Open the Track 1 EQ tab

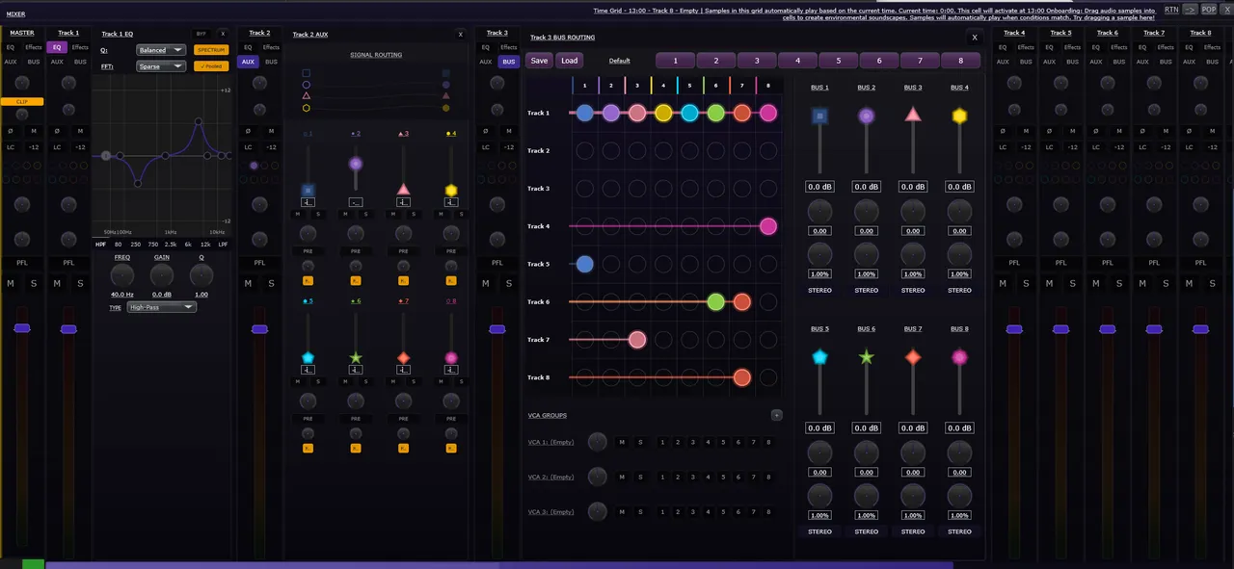click(57, 47)
